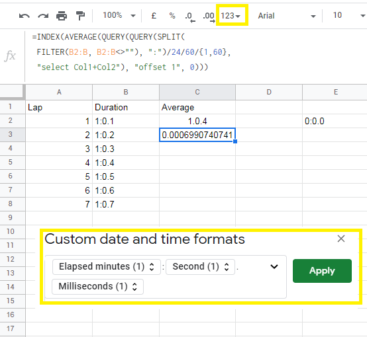Viewport: 367px width, 337px height.
Task: Click duration cell 1:0.6
Action: (x=126, y=190)
